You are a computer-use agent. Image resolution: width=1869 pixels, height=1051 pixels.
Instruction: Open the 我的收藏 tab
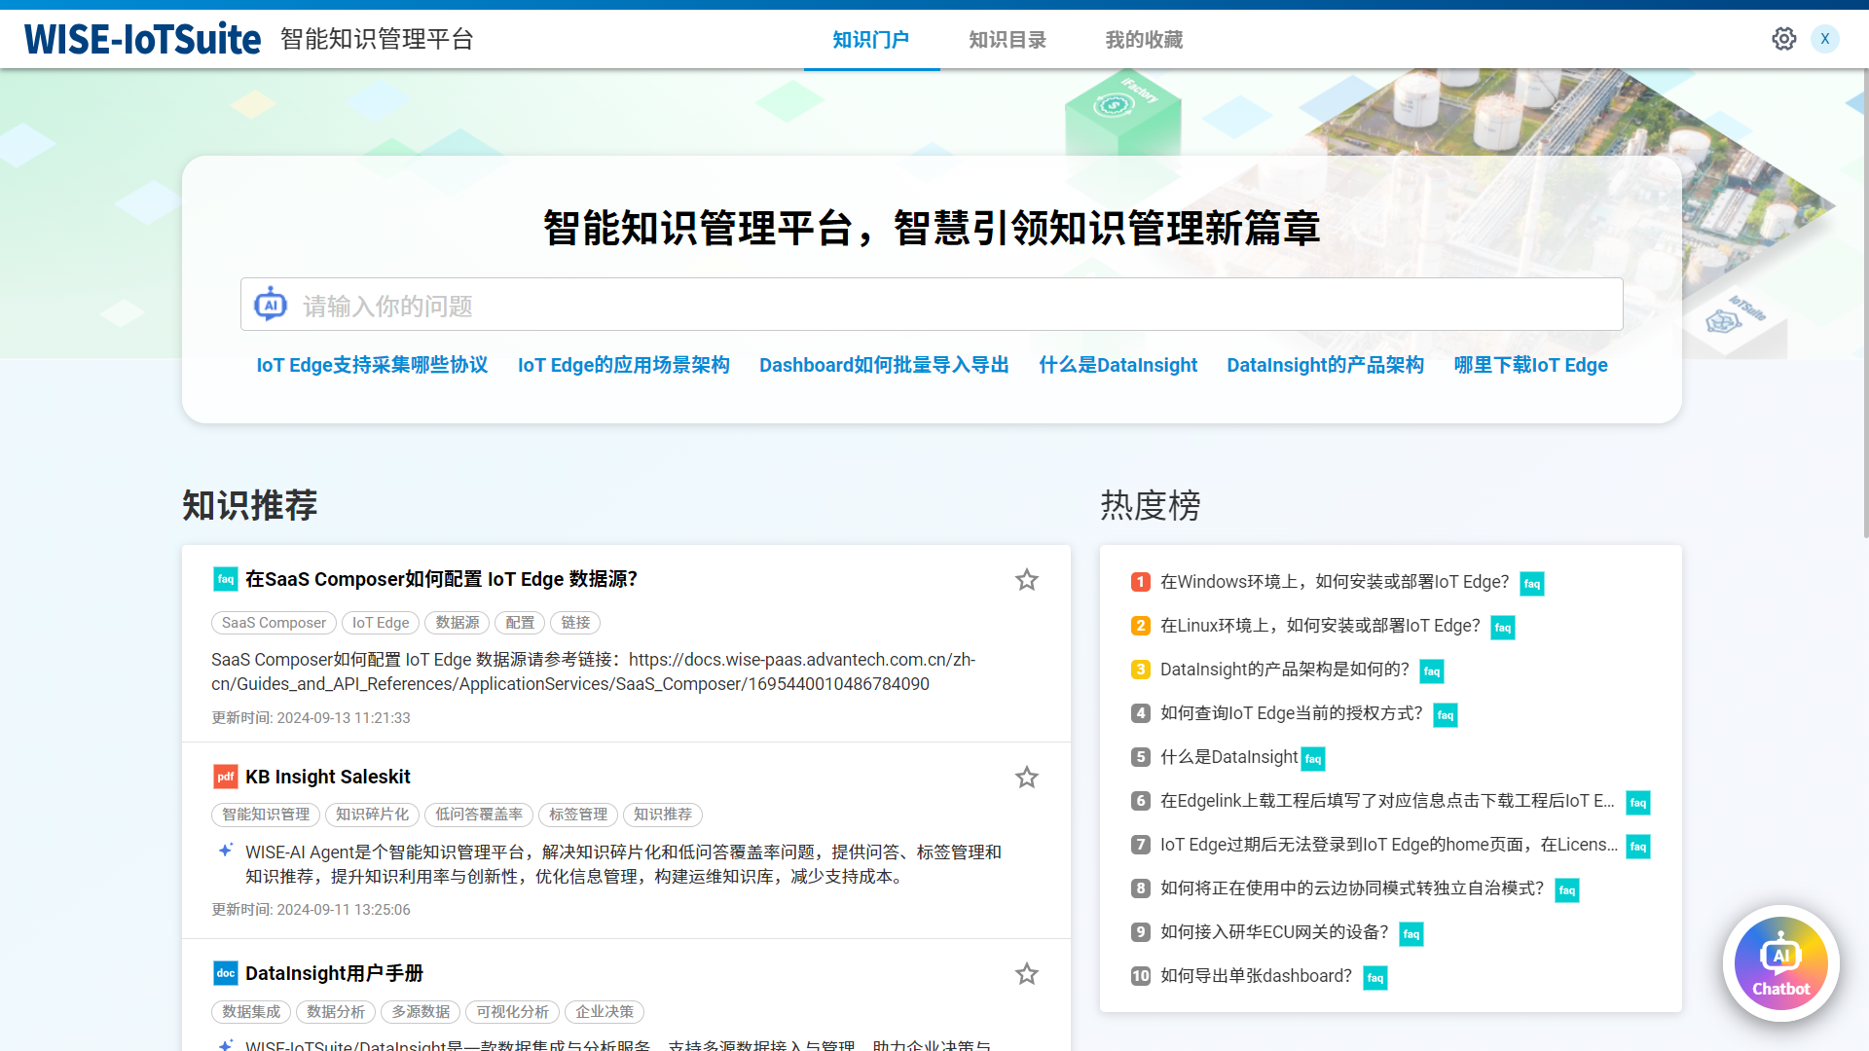click(x=1143, y=40)
